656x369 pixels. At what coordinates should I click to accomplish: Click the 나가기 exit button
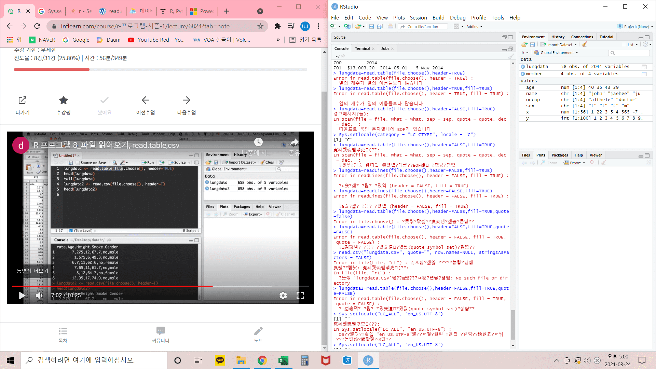click(x=23, y=105)
